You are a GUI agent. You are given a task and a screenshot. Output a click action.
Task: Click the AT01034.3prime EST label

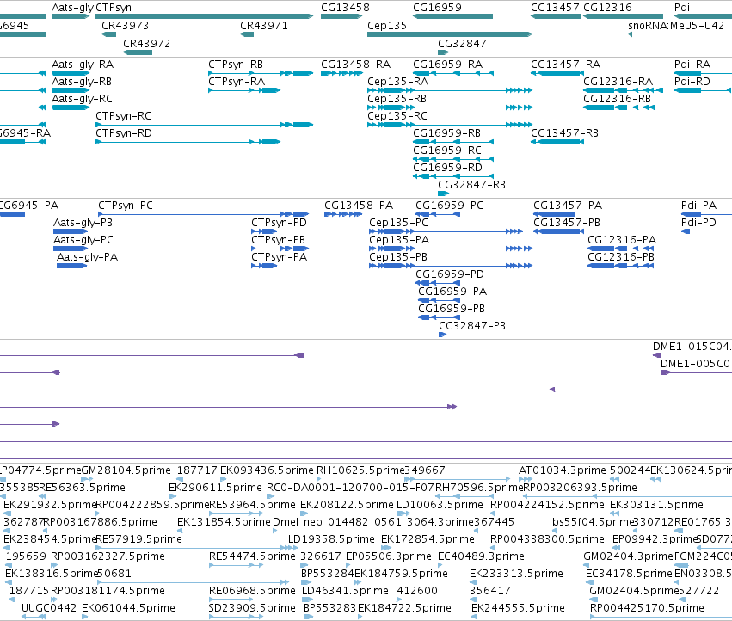(x=562, y=470)
